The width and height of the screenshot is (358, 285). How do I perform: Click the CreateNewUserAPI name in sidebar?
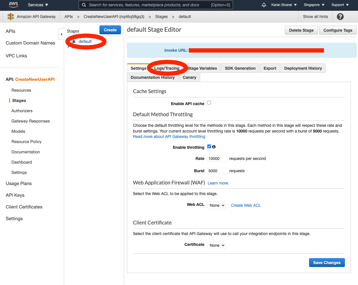point(35,79)
